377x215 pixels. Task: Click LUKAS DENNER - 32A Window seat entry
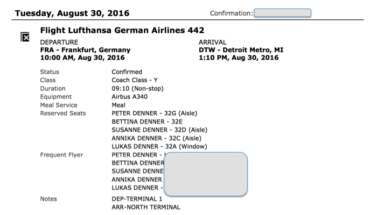point(159,146)
